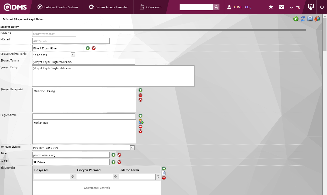The image size is (327, 195).
Task: Delete attachment from Ek Dosyalar
Action: pos(164,178)
